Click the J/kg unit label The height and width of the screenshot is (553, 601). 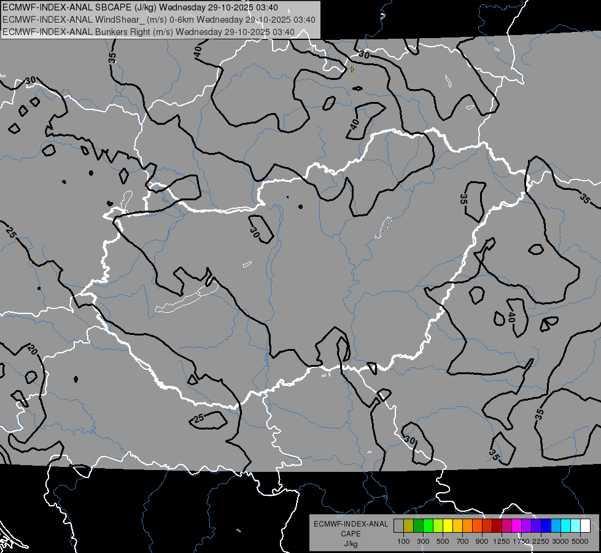351,544
